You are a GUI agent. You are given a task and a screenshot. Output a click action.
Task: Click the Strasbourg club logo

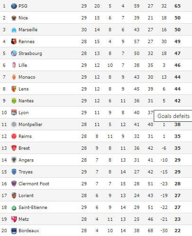[x=14, y=54]
